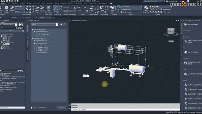202x114 pixels.
Task: Click the Place button in Line List
Action: [62, 108]
